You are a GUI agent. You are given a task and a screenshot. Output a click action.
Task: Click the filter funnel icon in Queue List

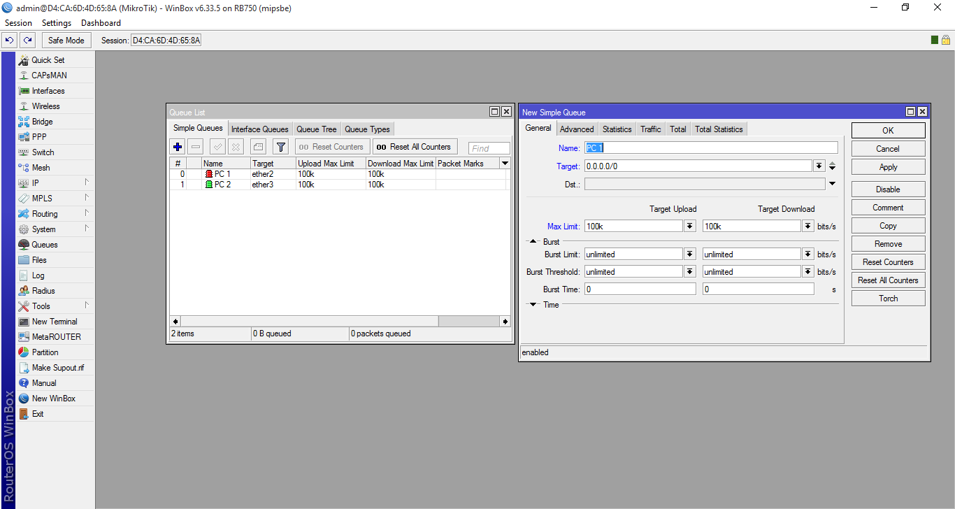[x=280, y=147]
